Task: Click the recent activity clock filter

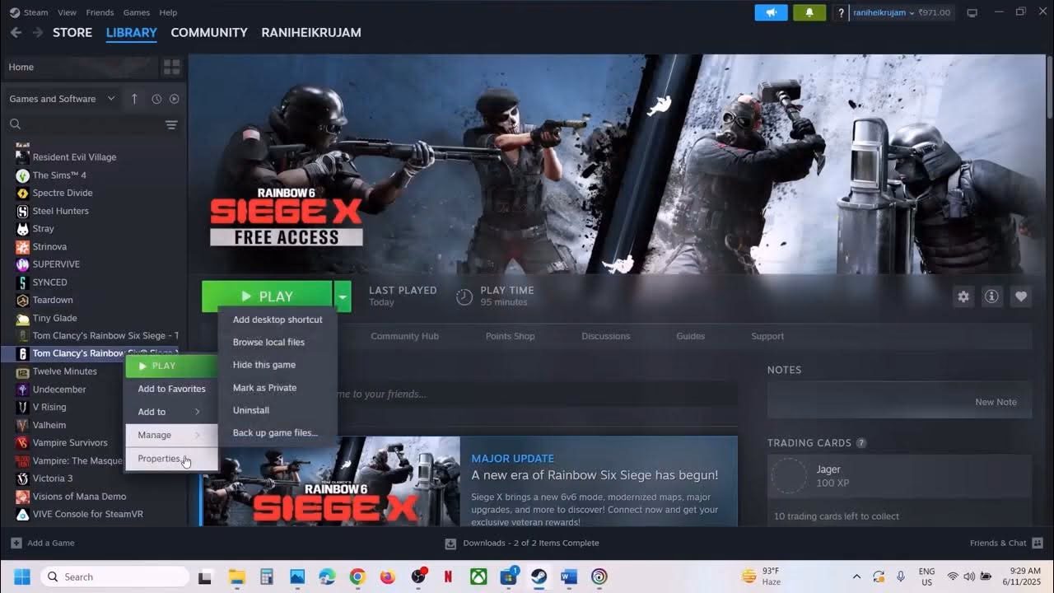Action: coord(156,99)
